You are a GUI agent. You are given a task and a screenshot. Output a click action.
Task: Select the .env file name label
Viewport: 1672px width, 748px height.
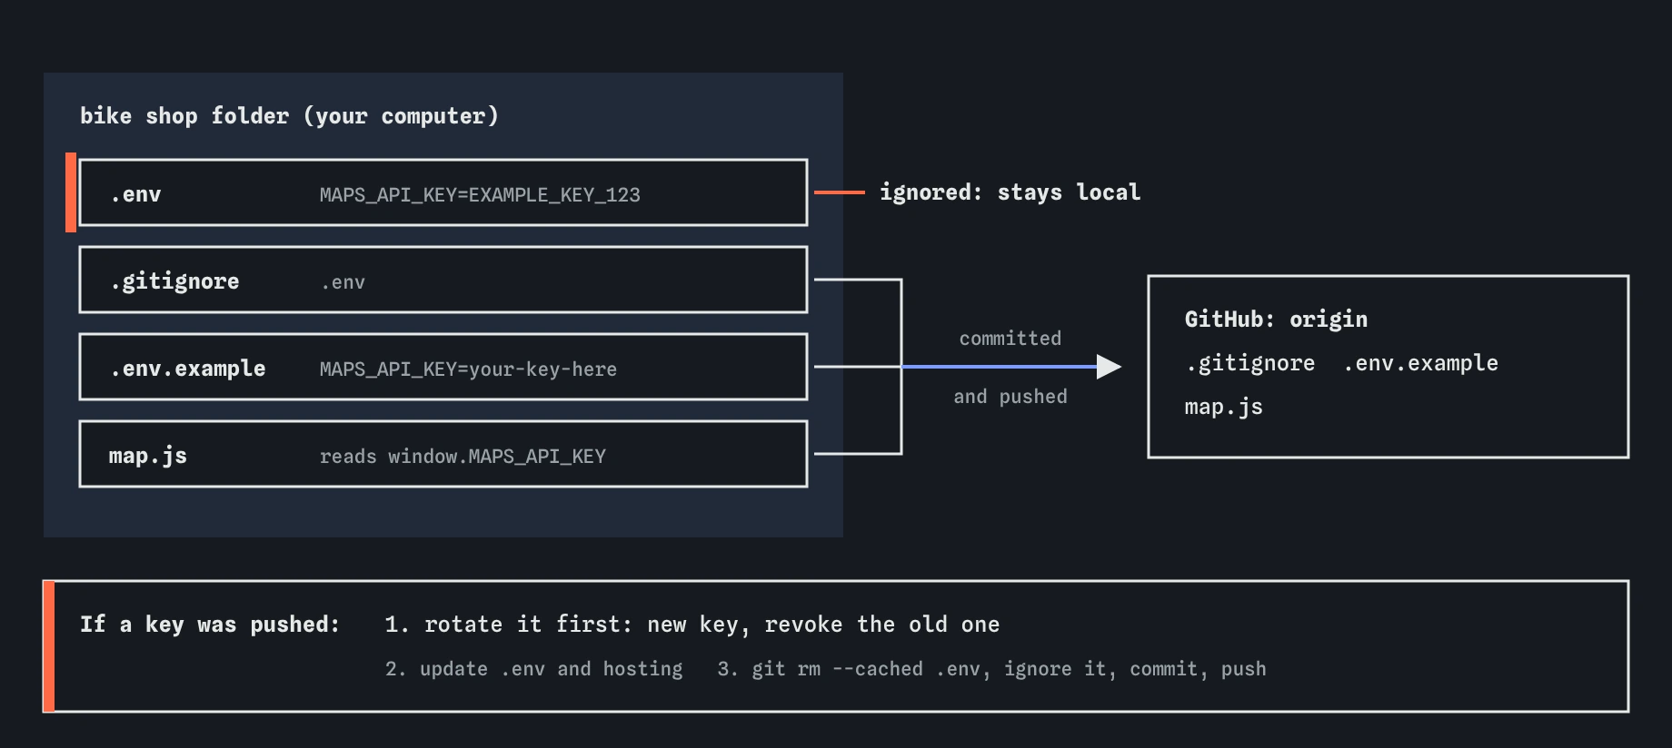135,194
